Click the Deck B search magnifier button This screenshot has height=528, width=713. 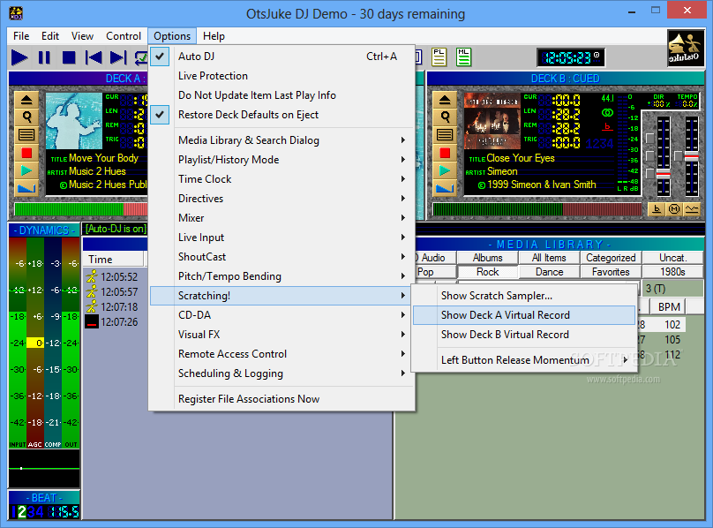(445, 117)
